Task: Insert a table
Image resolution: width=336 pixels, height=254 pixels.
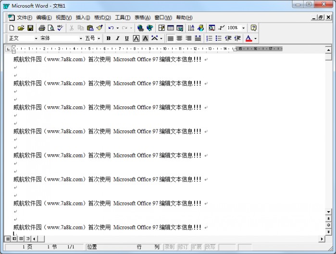Action: [x=171, y=28]
